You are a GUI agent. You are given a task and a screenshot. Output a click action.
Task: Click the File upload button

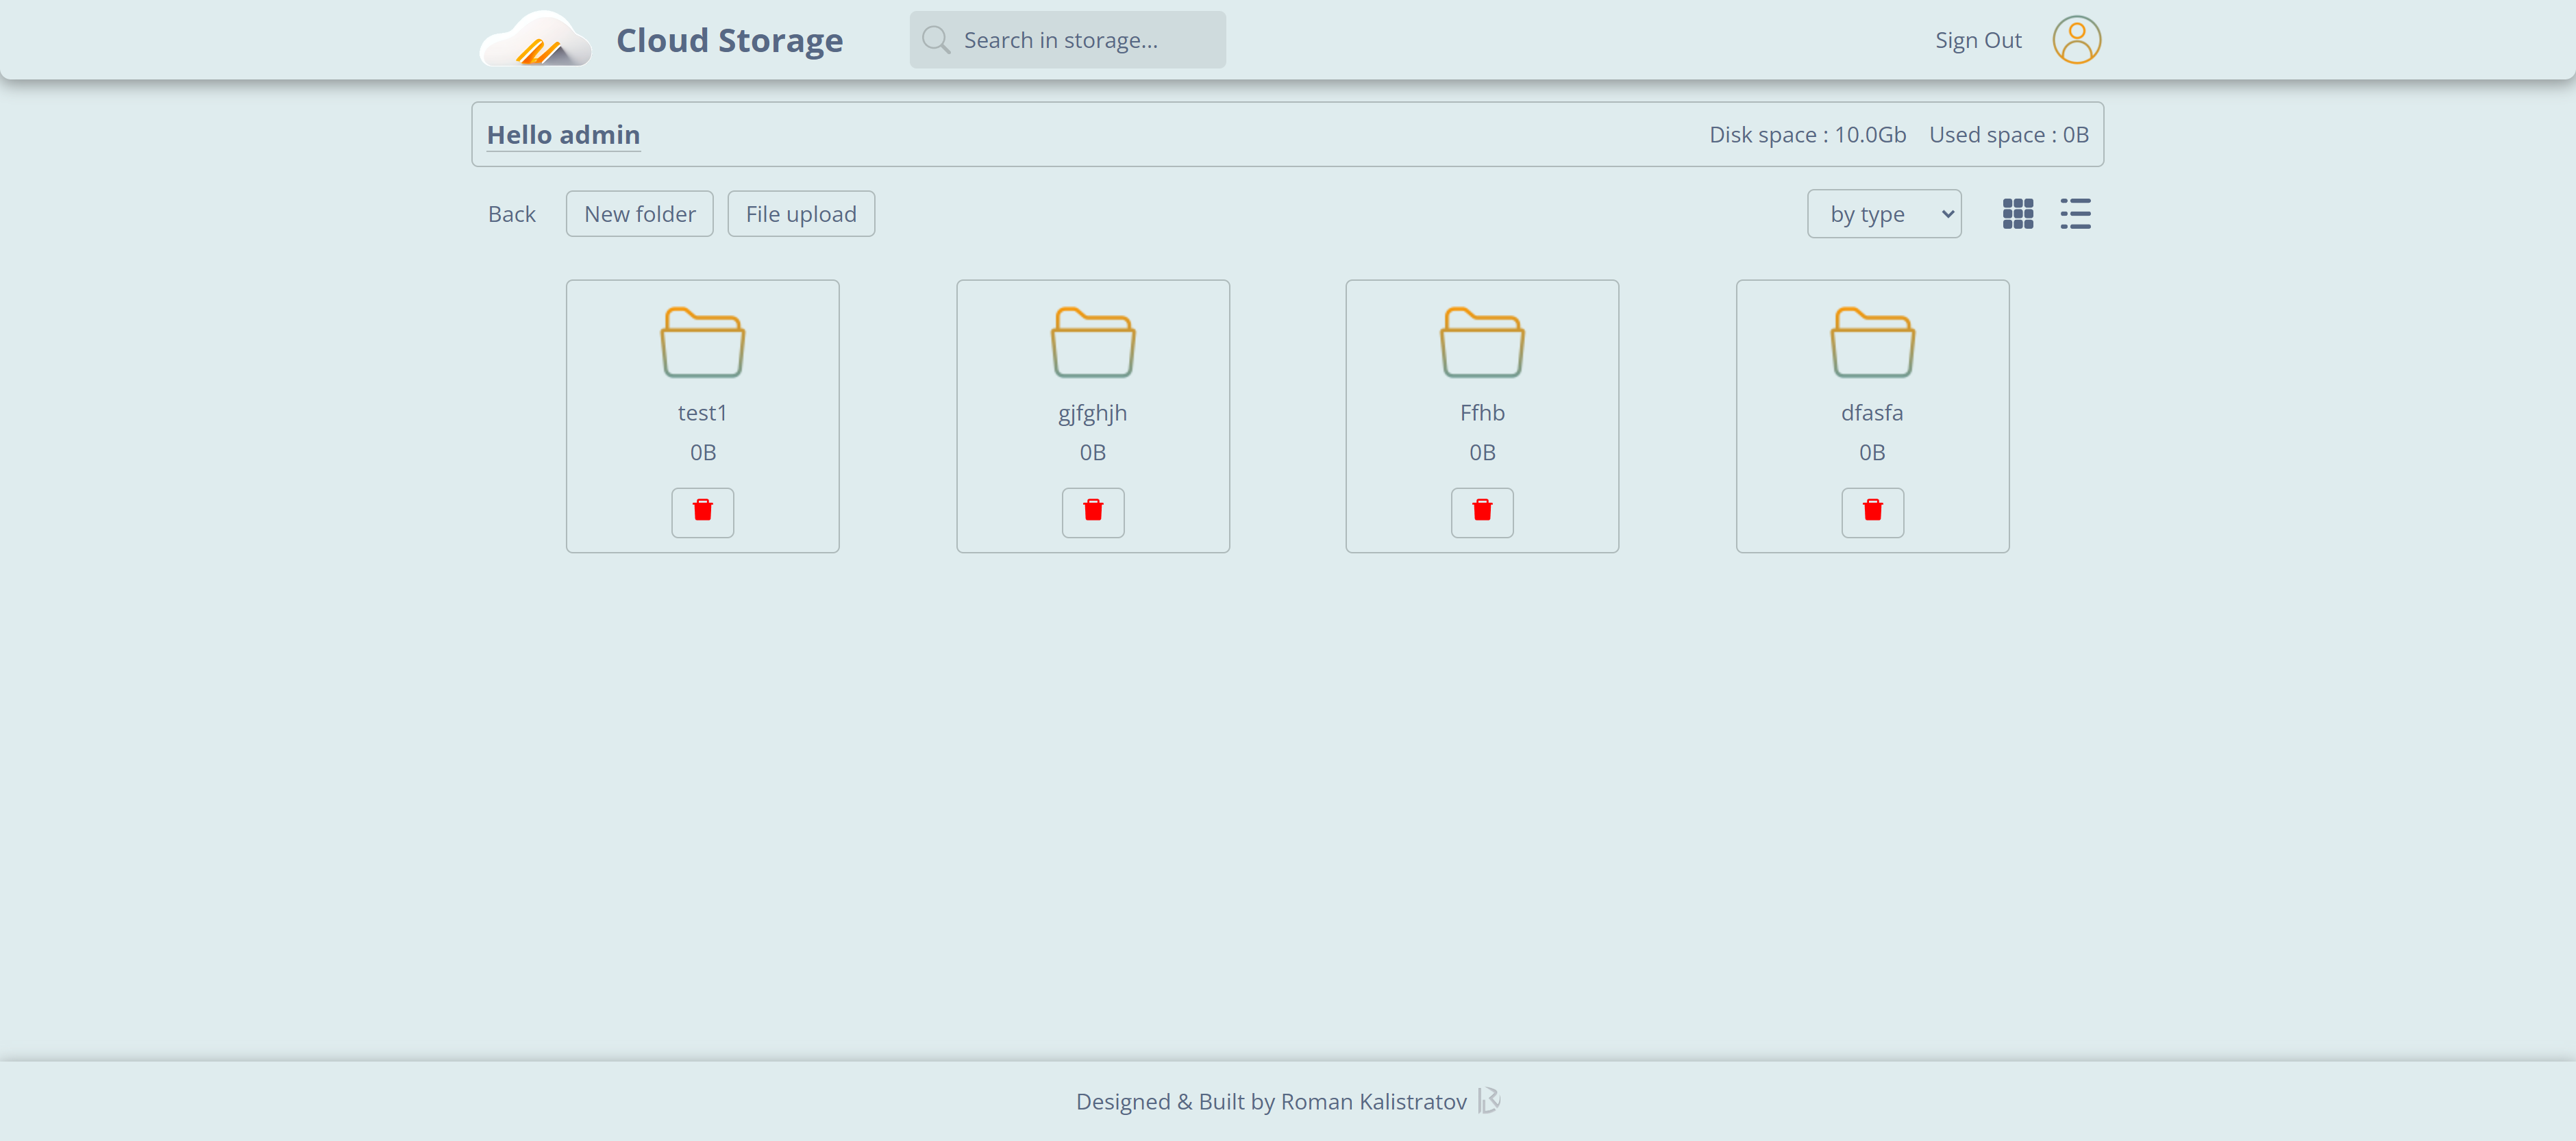[800, 213]
